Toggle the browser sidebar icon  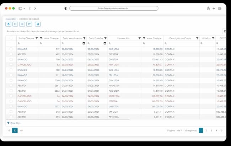[20, 9]
